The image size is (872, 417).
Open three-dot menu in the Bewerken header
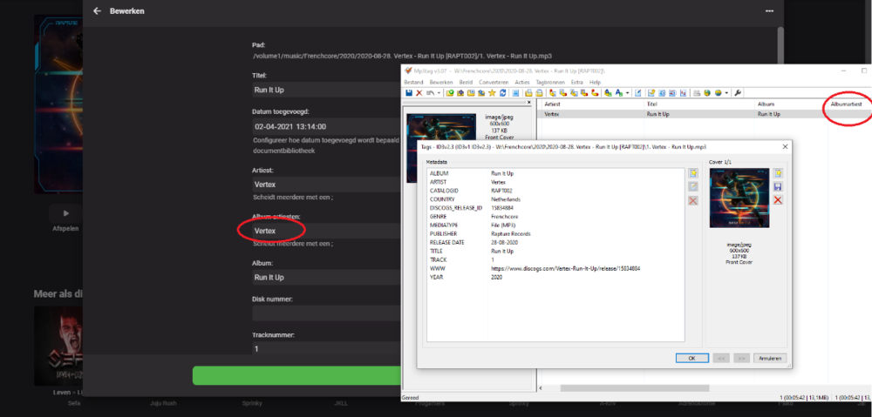pyautogui.click(x=769, y=10)
